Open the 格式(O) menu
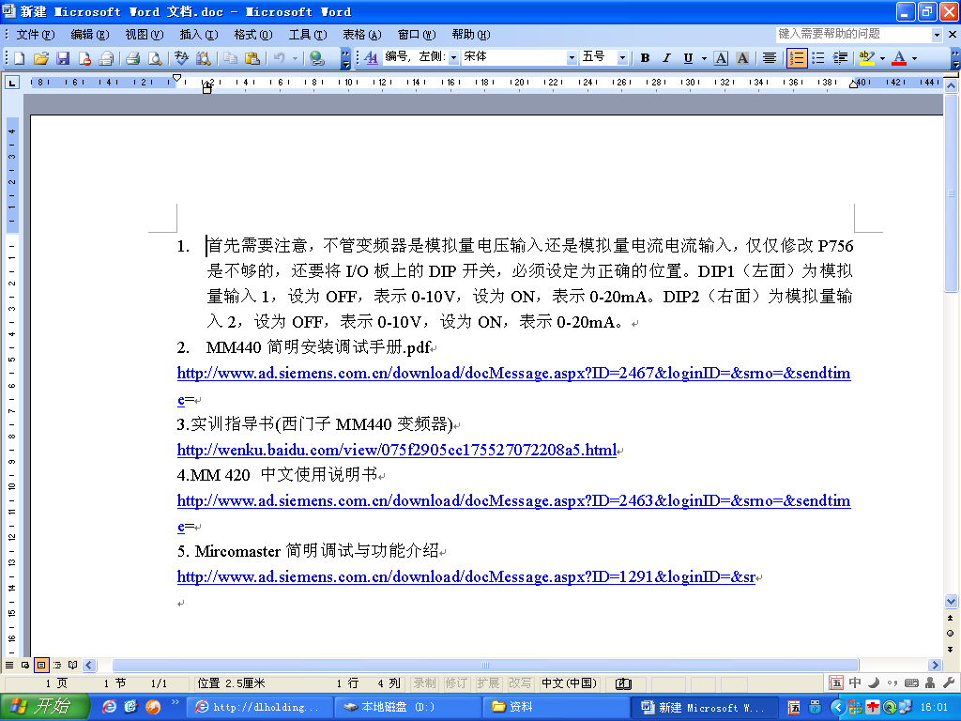961x721 pixels. click(x=253, y=35)
